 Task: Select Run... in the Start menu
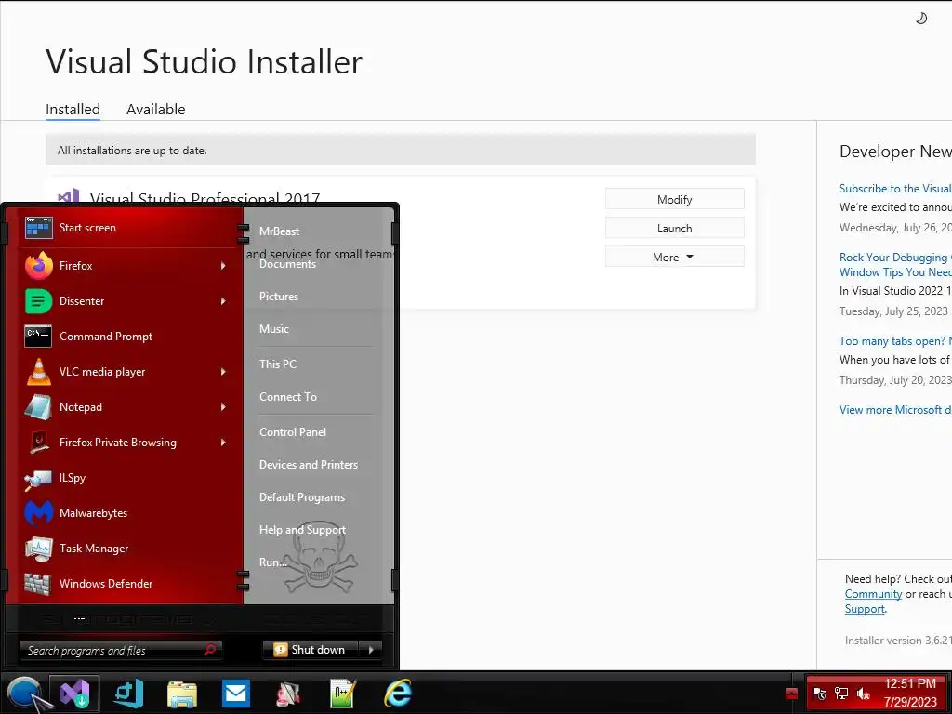coord(272,562)
